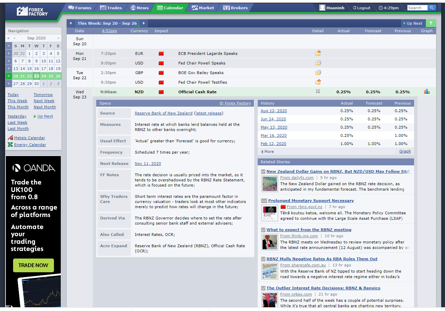Open history entry Jun 24, 2020

tap(273, 119)
